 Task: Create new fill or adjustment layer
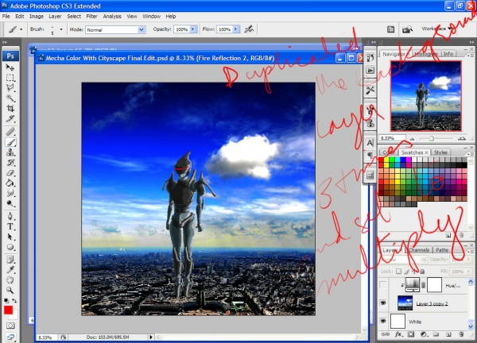(x=424, y=334)
